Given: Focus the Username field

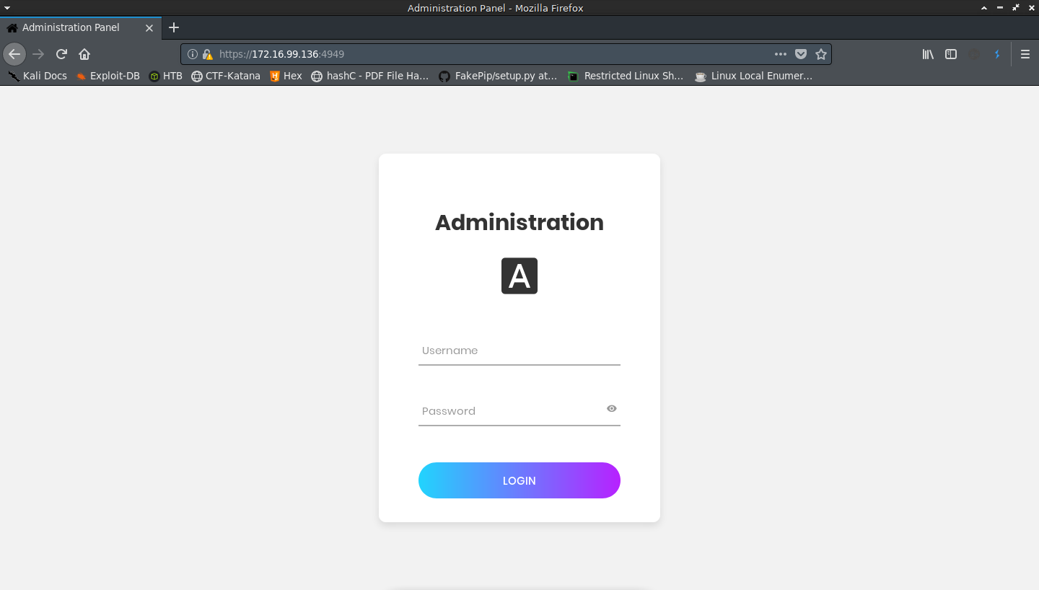Looking at the screenshot, I should click(x=519, y=351).
